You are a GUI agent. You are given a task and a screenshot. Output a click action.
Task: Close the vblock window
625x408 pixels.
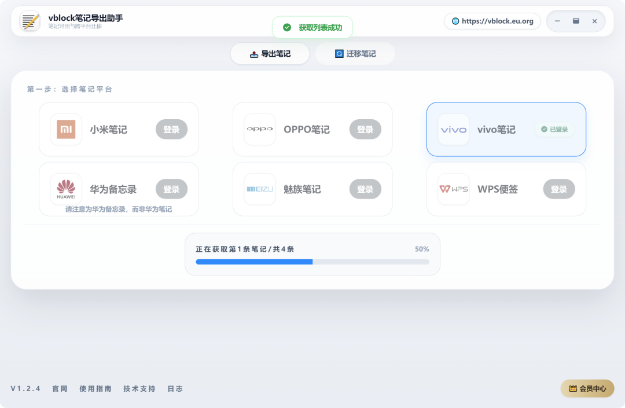tap(594, 21)
